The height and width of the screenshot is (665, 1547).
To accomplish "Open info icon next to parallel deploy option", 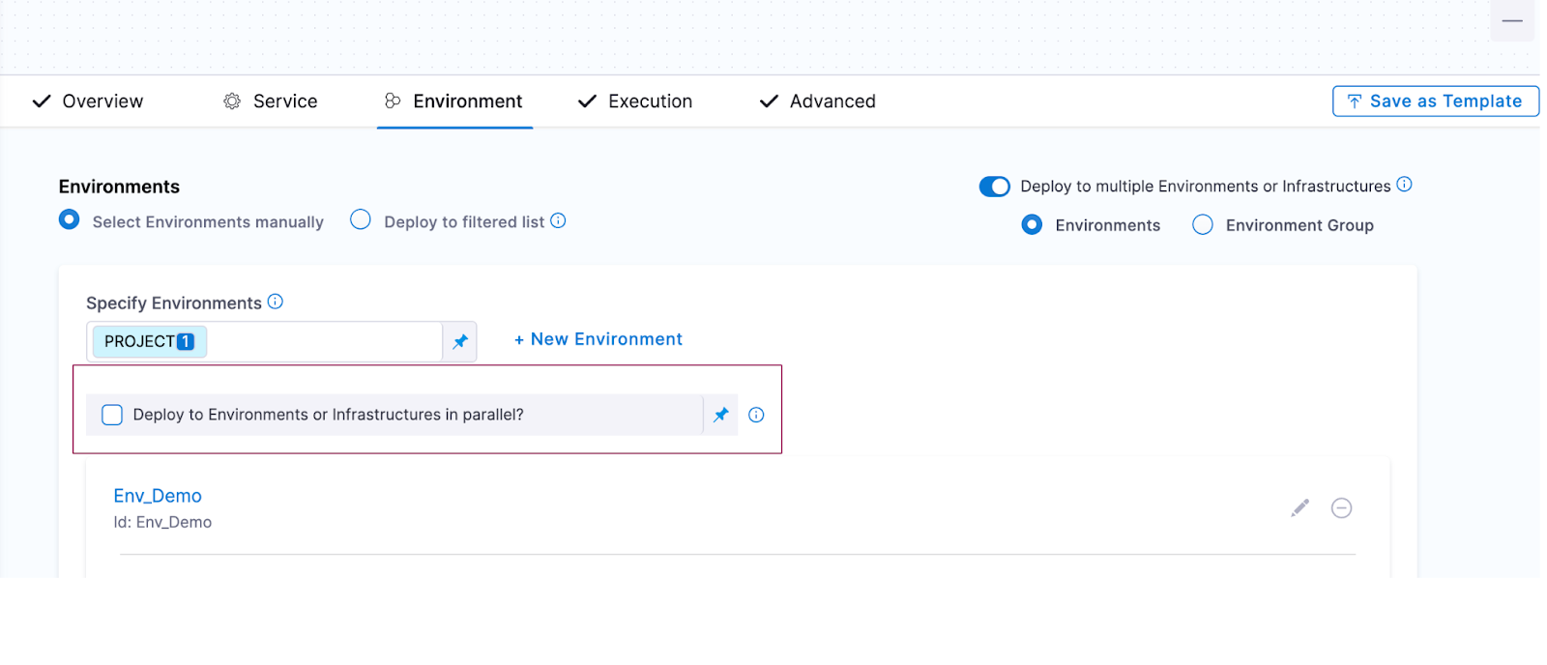I will [756, 415].
